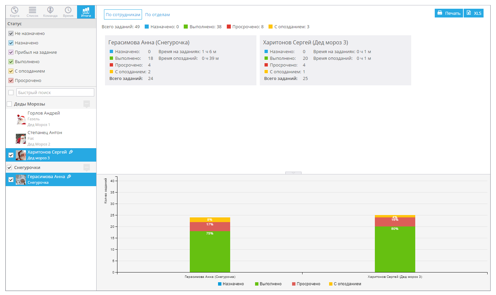This screenshot has height=295, width=496.
Task: Focus the Быстрый поиск search field
Action: tap(55, 92)
